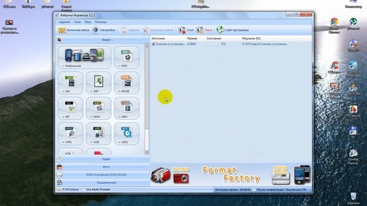367x206 pixels.
Task: Click the Пауза toolbar button
Action: [x=204, y=30]
